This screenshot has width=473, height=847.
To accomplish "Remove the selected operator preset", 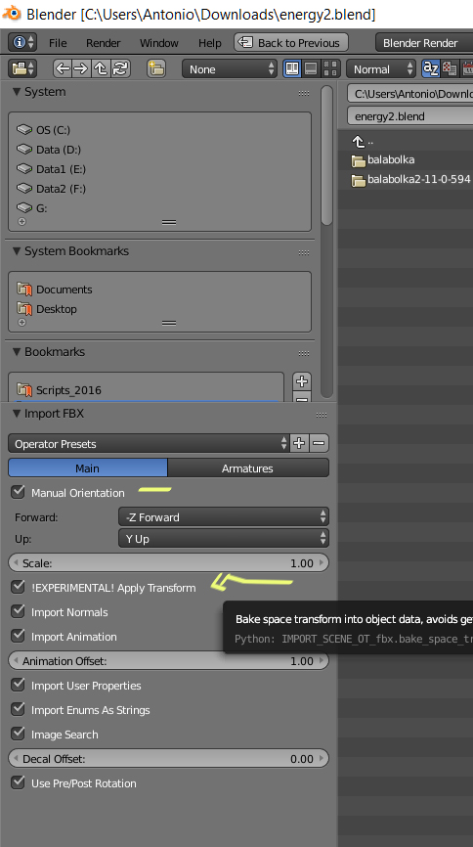I will (319, 443).
